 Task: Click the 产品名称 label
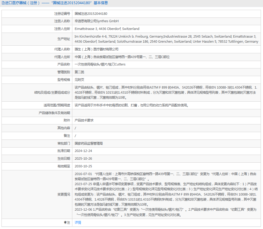click(x=63, y=64)
